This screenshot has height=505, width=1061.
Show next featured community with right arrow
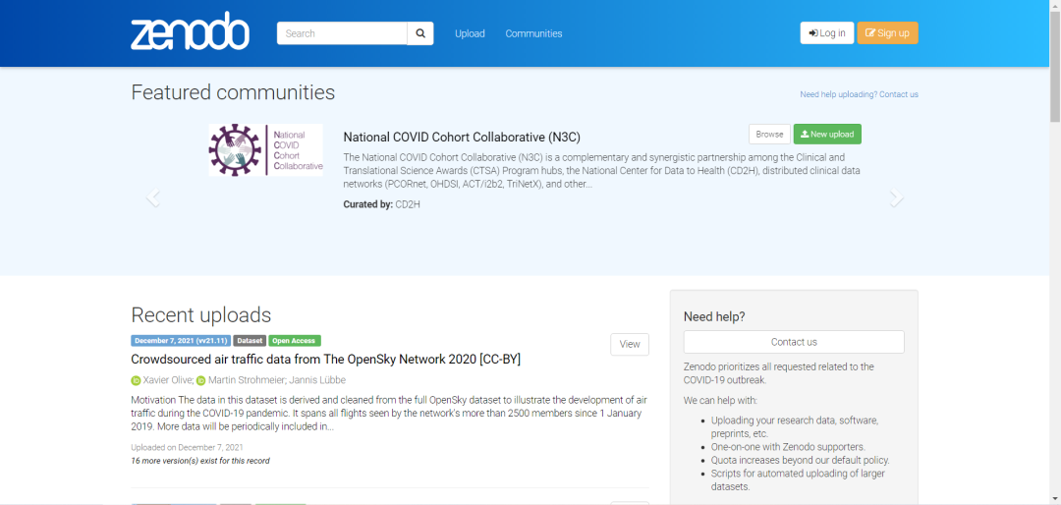click(x=896, y=197)
